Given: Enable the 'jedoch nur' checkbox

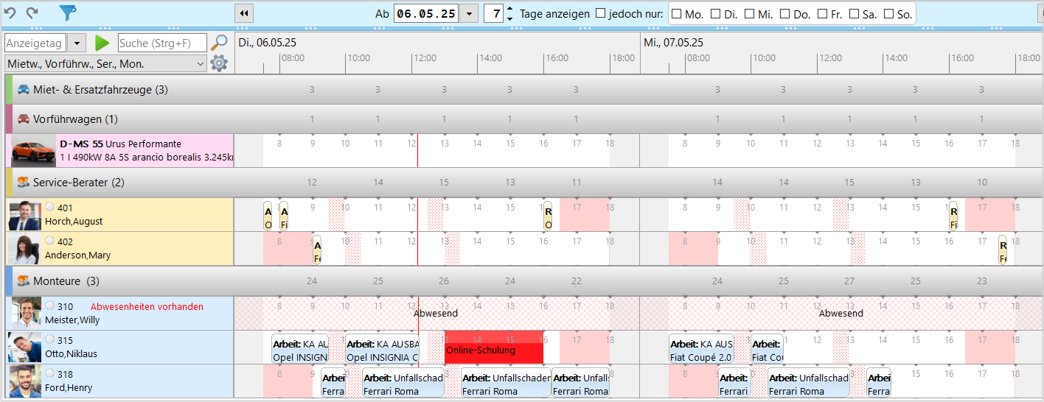Looking at the screenshot, I should 600,13.
